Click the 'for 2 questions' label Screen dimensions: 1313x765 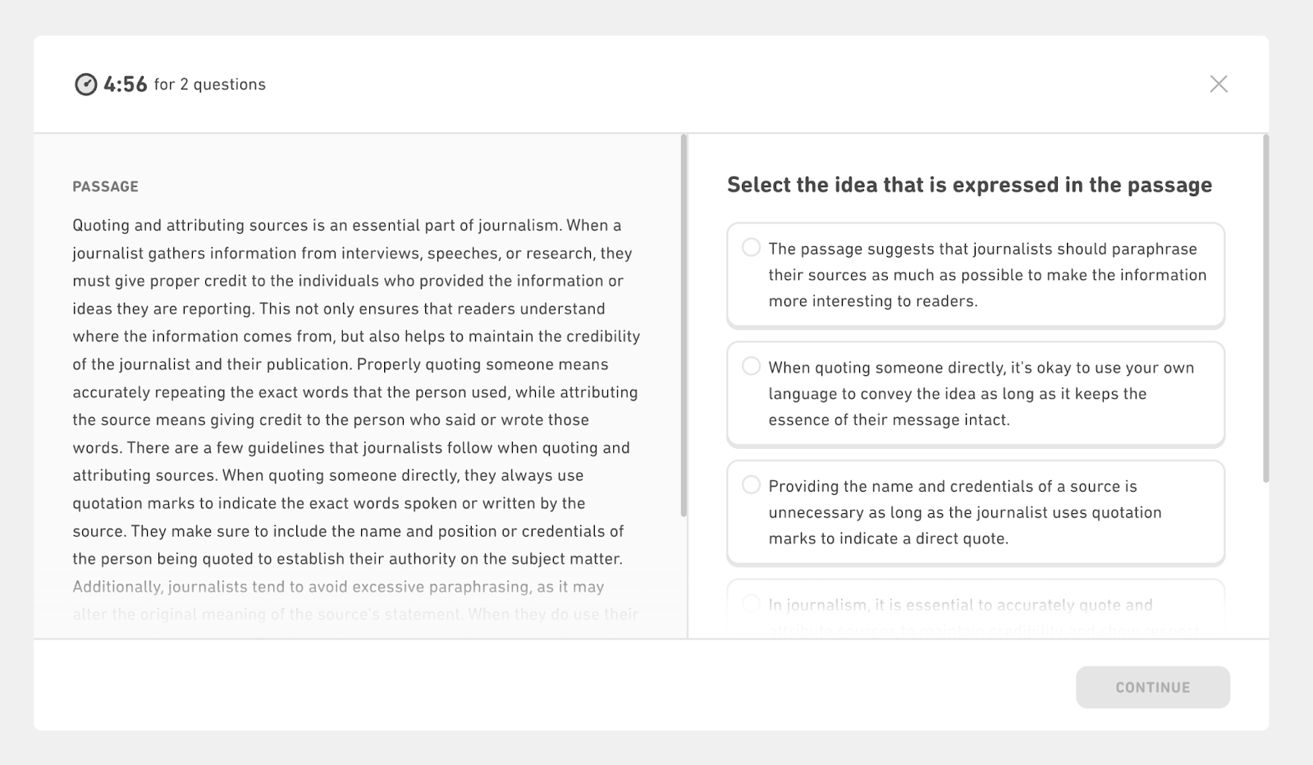click(210, 85)
